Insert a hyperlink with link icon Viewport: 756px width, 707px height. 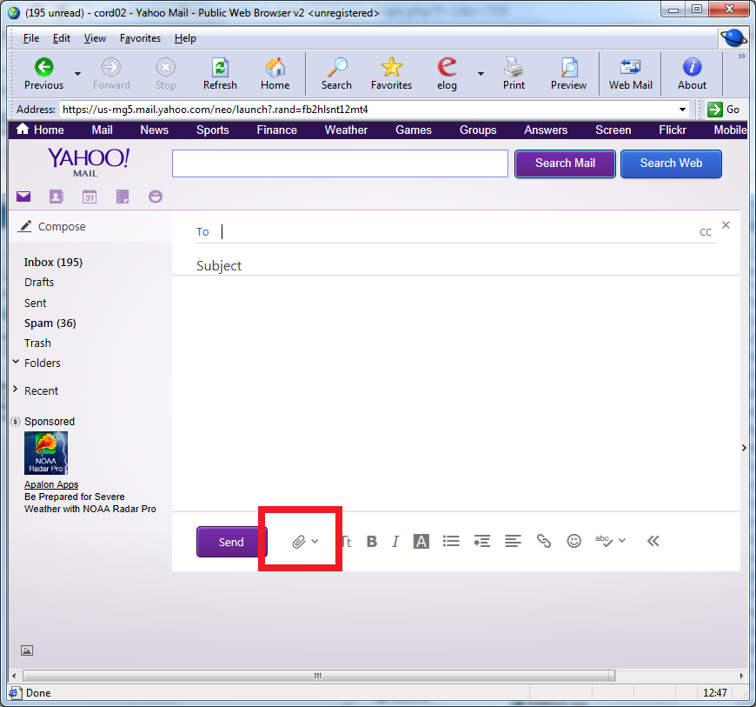[x=544, y=541]
